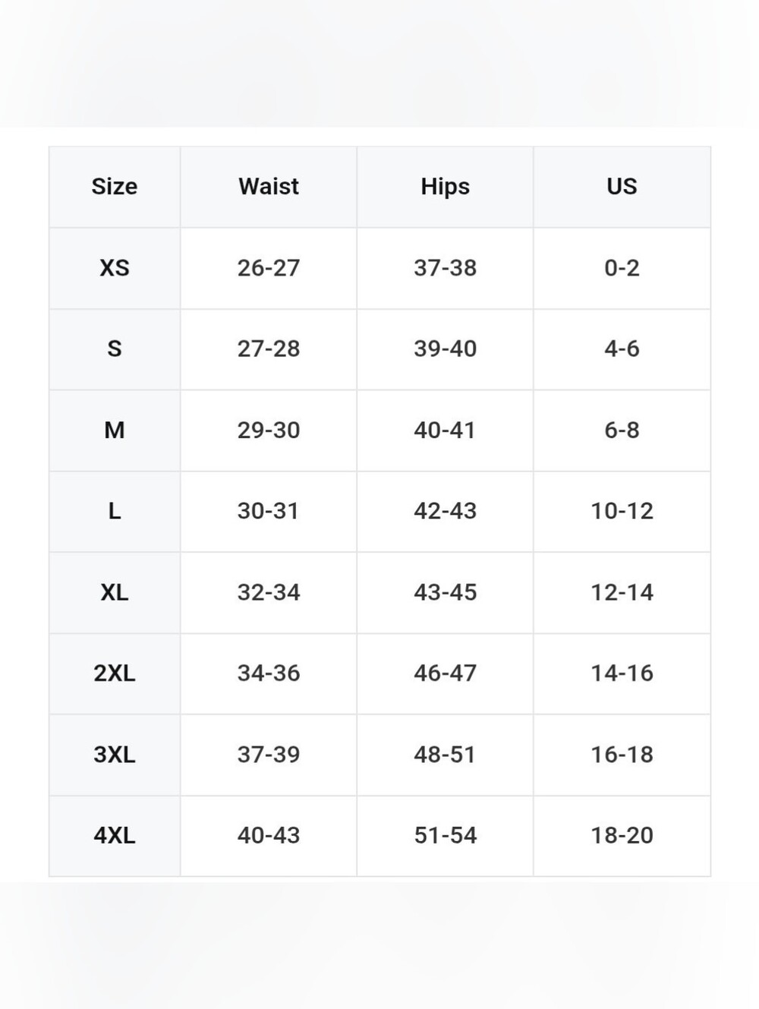Select the L size row label
759x1009 pixels.
(x=115, y=511)
